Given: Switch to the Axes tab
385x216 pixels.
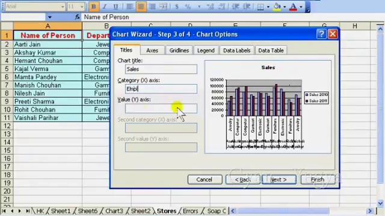Looking at the screenshot, I should coord(152,50).
